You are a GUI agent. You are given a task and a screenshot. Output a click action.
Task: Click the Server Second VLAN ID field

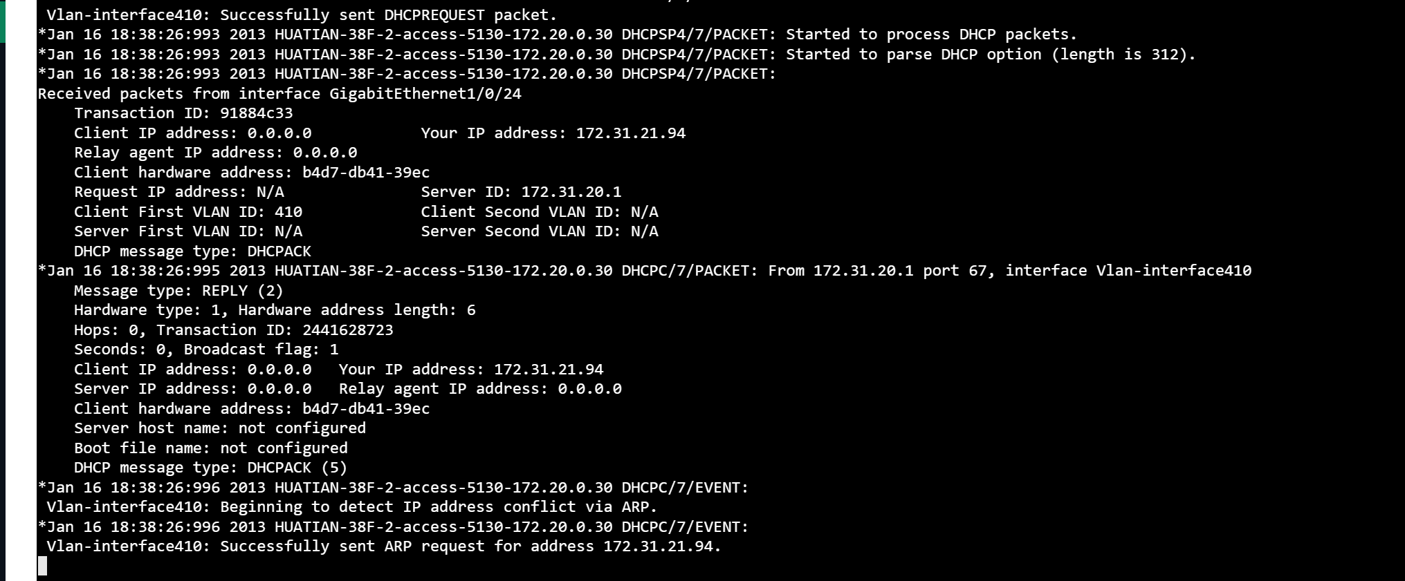tap(539, 231)
